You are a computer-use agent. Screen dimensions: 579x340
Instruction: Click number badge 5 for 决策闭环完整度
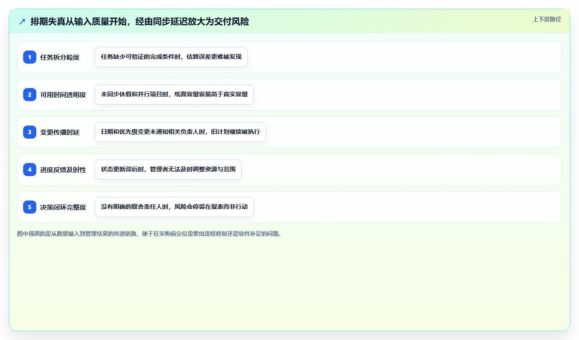[30, 207]
